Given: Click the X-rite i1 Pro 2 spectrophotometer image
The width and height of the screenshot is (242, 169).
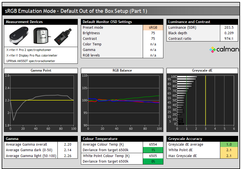Looking at the screenshot, I should click(19, 36).
